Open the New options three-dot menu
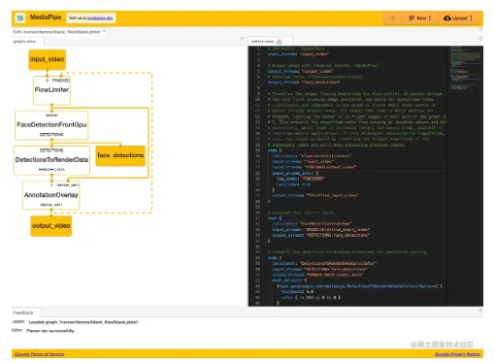494x363 pixels. [430, 18]
